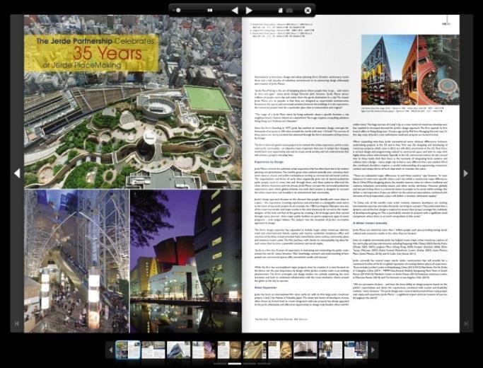Screen dimensions: 483x368
Task: Select the first thumbnail-group indicator bar
Action: (x=220, y=364)
